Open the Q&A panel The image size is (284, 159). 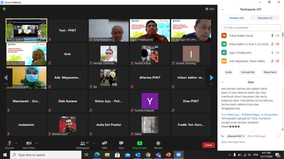pyautogui.click(x=105, y=145)
